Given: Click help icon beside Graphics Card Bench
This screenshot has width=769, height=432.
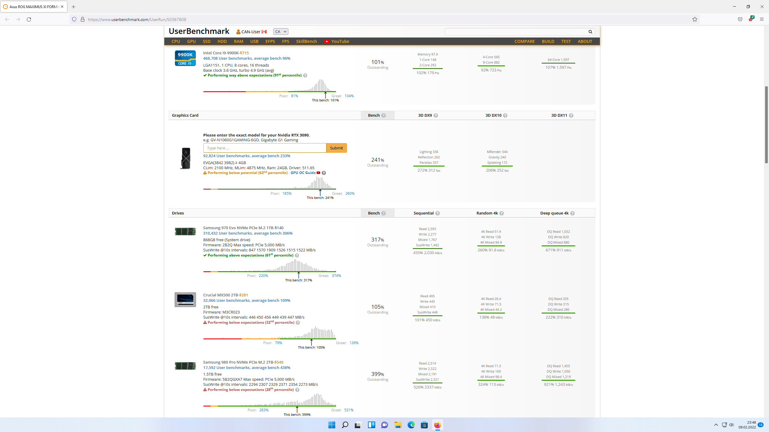Looking at the screenshot, I should pos(384,115).
